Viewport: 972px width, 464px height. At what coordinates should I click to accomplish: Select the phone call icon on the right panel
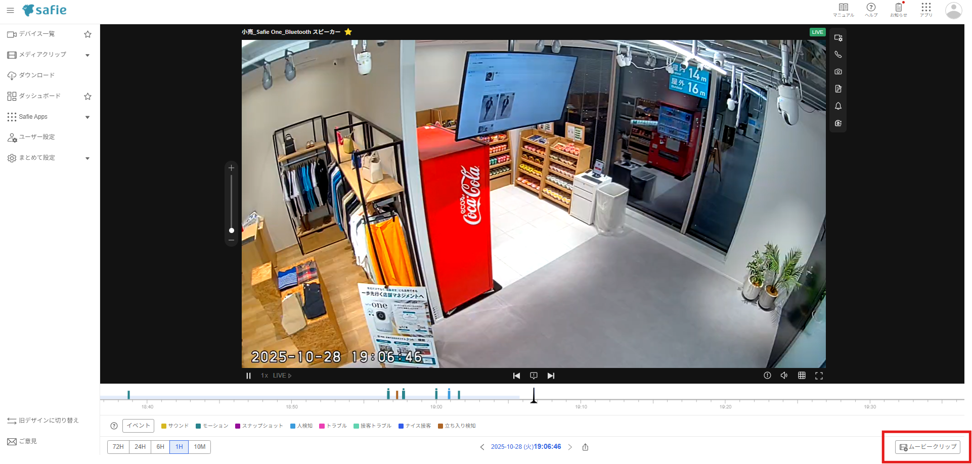coord(838,54)
